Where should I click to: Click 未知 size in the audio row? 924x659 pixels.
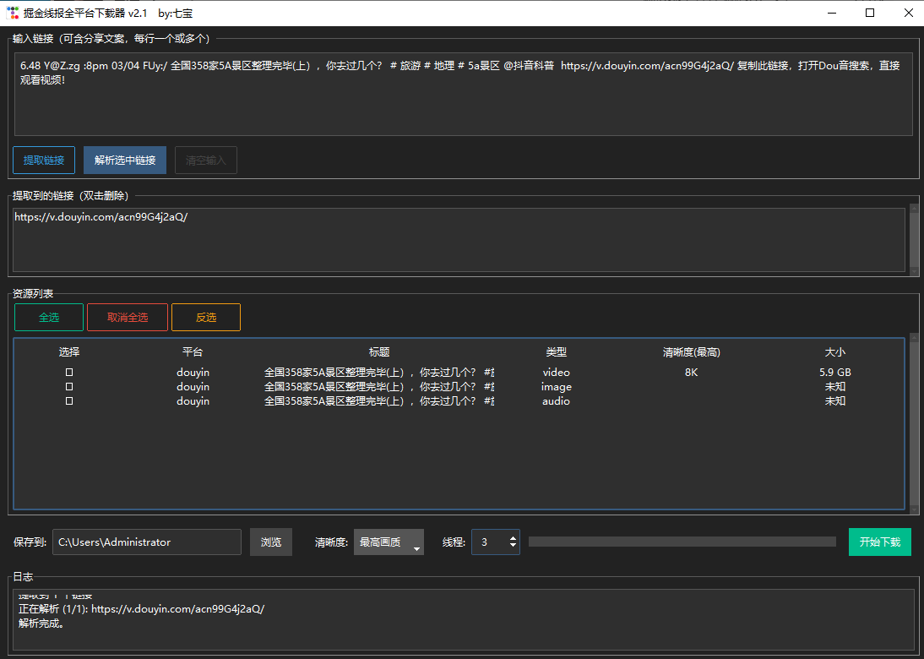click(835, 400)
